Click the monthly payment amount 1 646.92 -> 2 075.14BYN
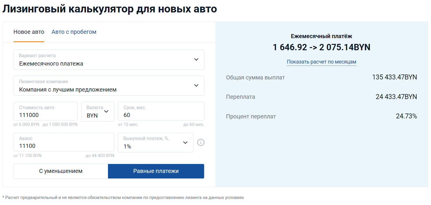This screenshot has height=205, width=431. (x=321, y=47)
